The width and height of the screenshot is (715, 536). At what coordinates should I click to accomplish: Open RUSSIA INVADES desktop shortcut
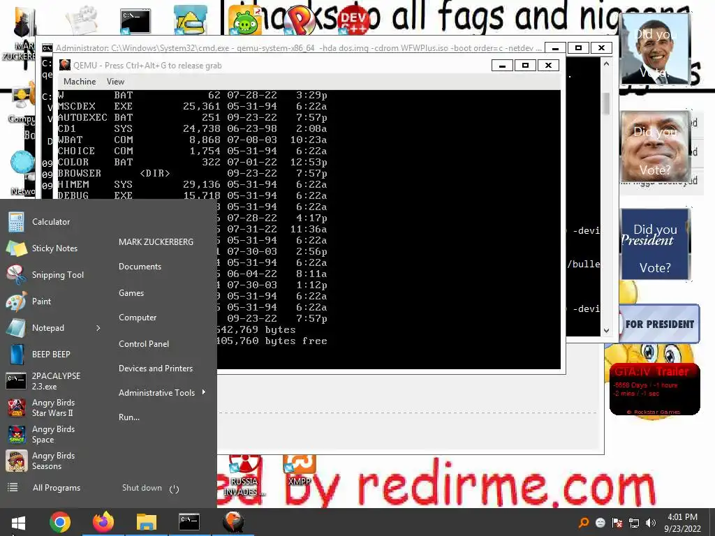(x=244, y=475)
